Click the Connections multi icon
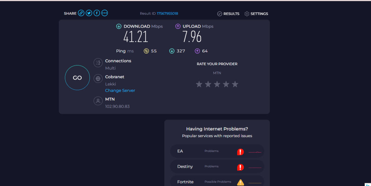Image resolution: width=371 pixels, height=186 pixels. 98,63
